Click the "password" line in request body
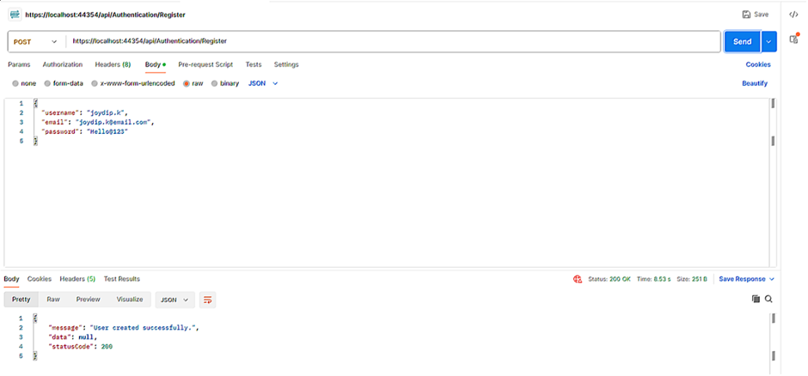 pos(84,132)
